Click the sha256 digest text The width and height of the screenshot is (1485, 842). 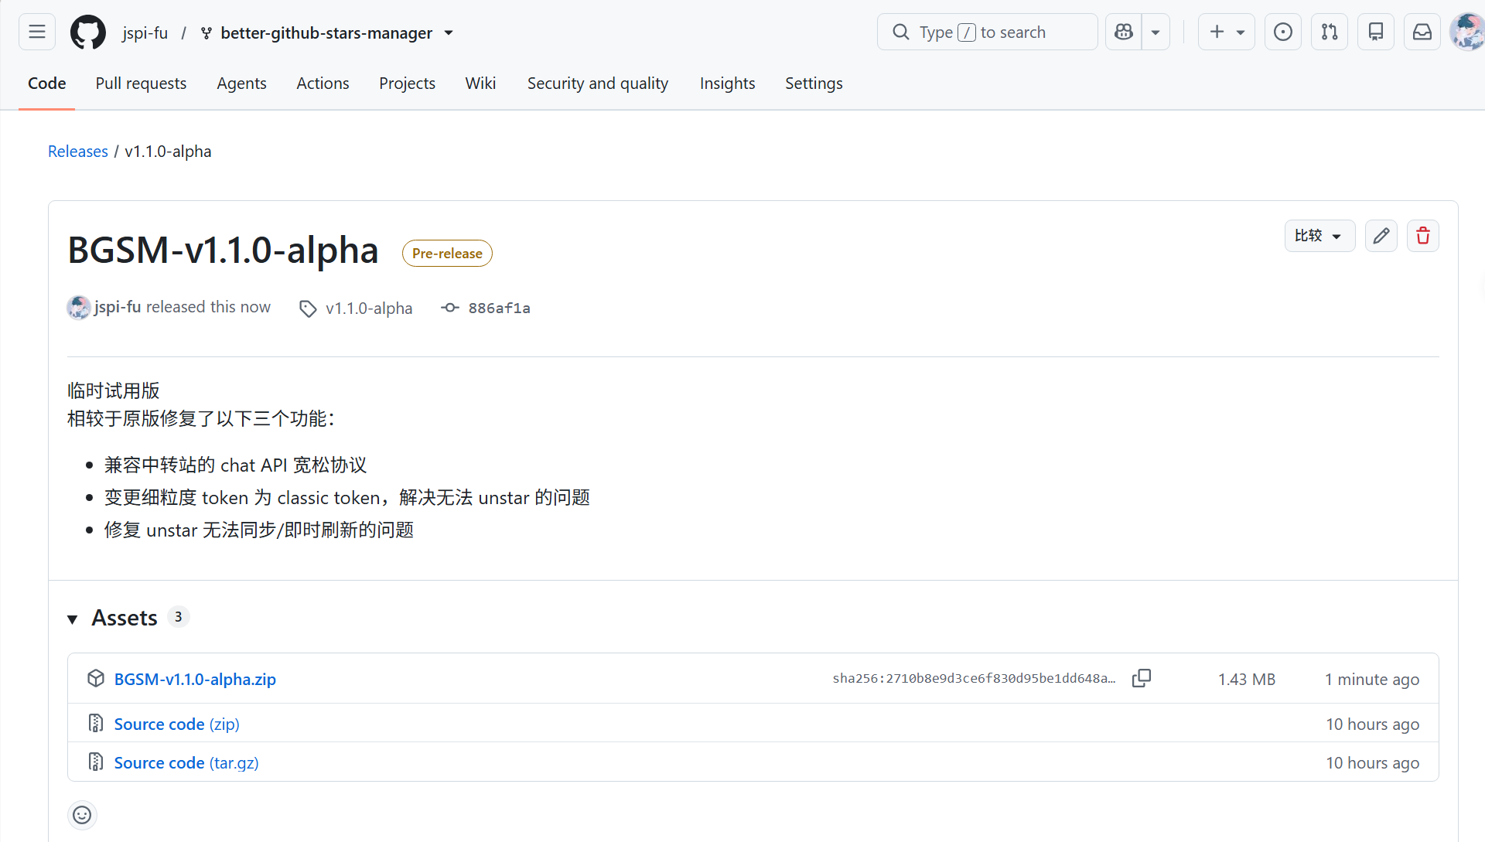pos(974,679)
